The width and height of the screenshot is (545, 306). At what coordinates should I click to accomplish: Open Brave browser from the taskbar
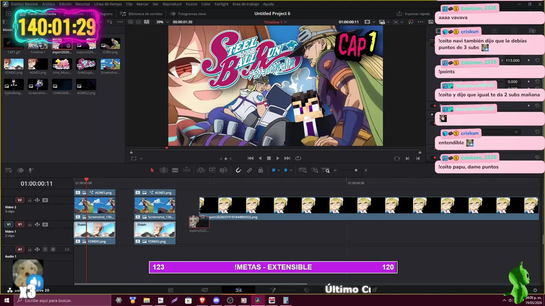[202, 300]
